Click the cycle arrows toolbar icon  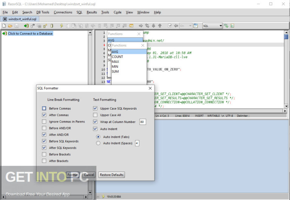147,26
